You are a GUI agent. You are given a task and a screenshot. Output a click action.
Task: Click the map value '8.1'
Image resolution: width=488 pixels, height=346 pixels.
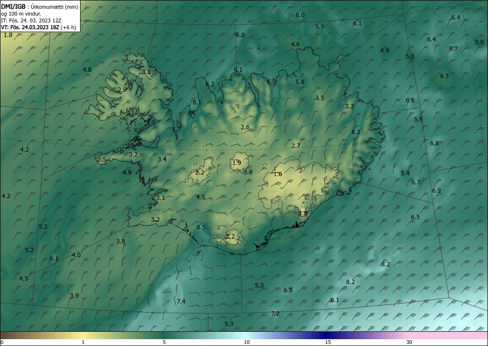coord(335,300)
